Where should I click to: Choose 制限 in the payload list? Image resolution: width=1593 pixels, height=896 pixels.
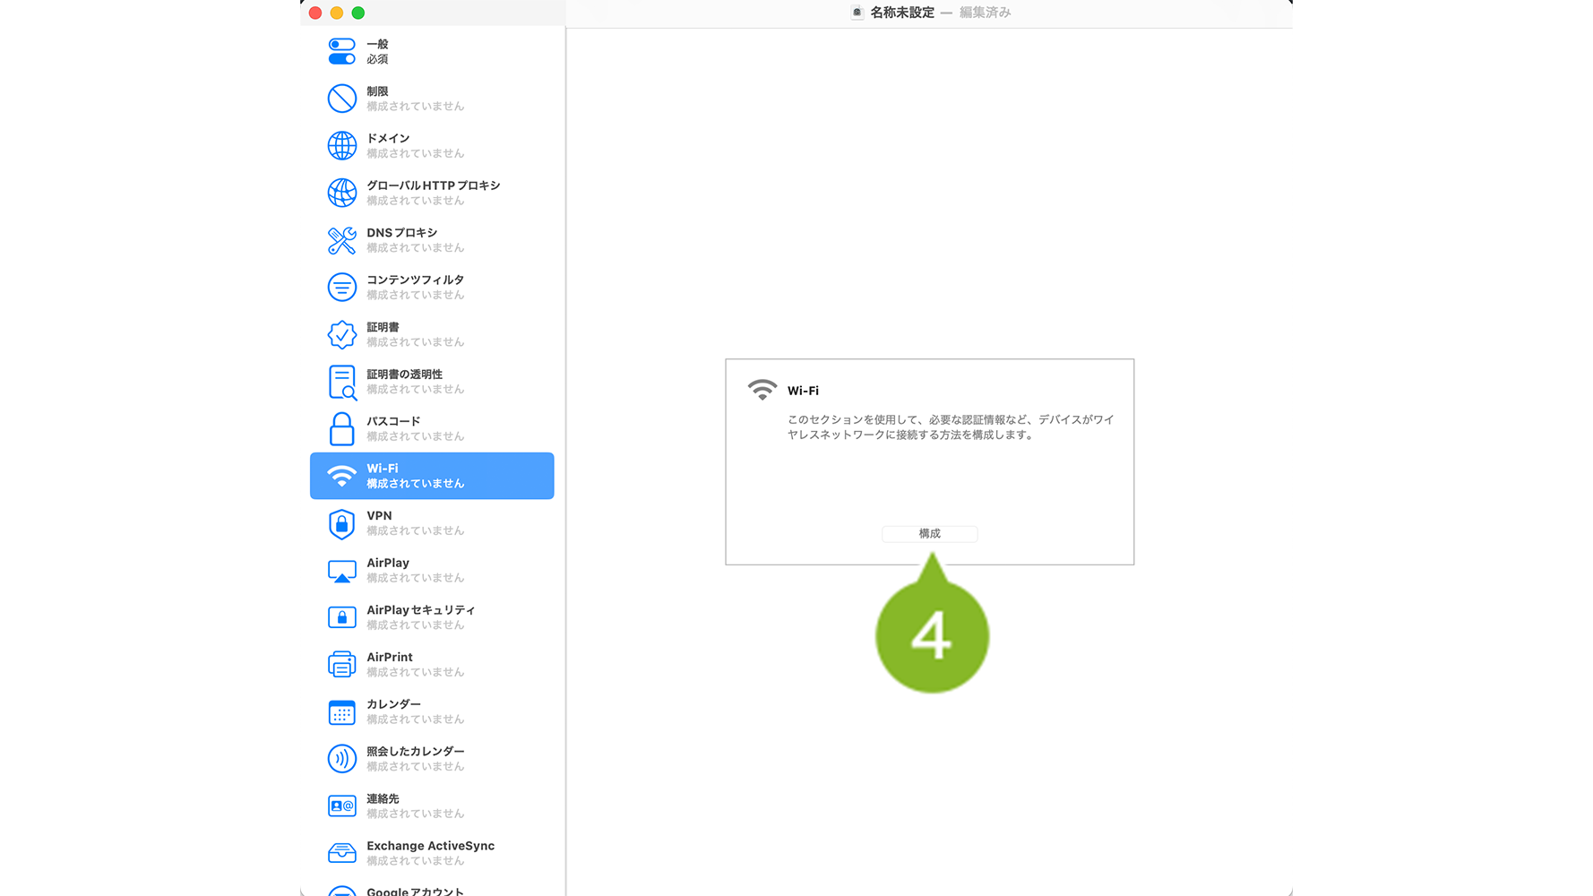[377, 91]
